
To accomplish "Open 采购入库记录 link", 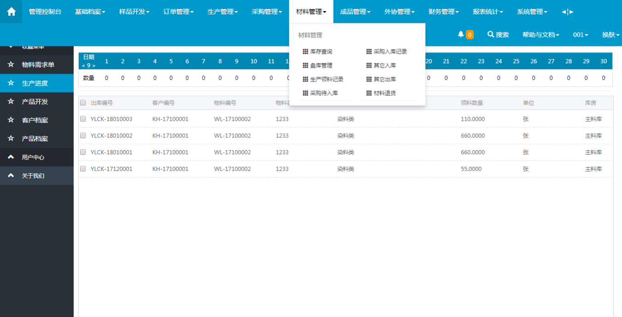I will coord(390,52).
